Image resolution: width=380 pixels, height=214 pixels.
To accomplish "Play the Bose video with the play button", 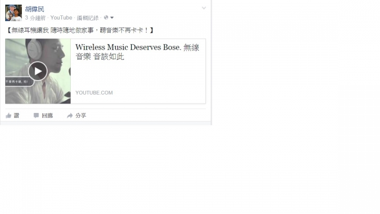I will point(37,71).
